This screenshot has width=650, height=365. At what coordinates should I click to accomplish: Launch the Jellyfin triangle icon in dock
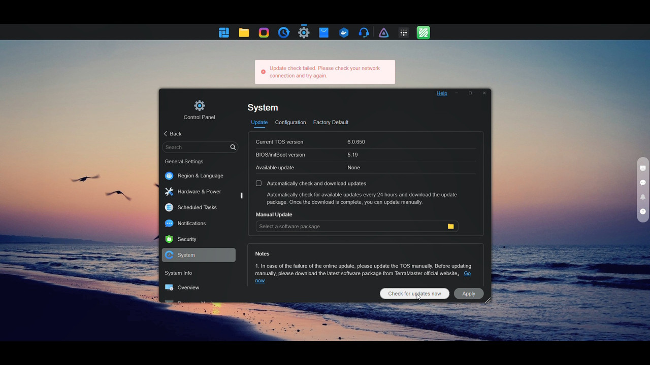point(384,33)
